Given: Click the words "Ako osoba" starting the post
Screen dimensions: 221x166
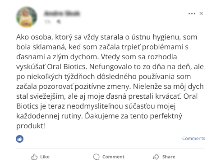Looking at the screenshot, I should [x=35, y=37].
